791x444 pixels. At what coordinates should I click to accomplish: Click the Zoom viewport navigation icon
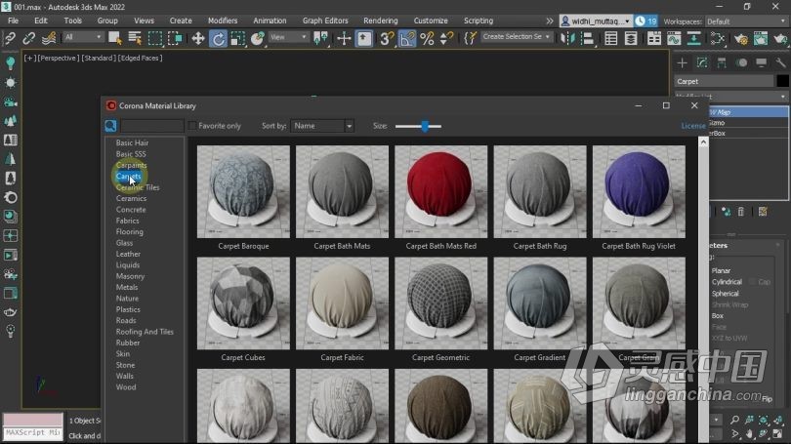click(x=734, y=420)
